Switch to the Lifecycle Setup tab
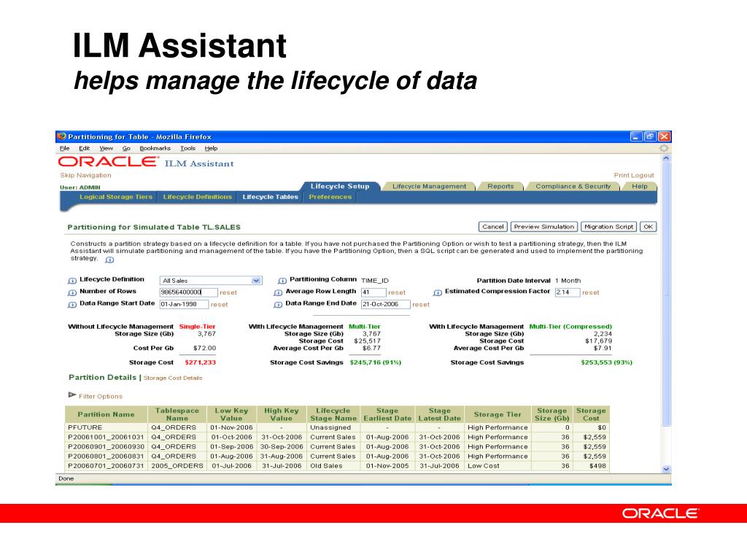This screenshot has width=747, height=560. pos(340,186)
